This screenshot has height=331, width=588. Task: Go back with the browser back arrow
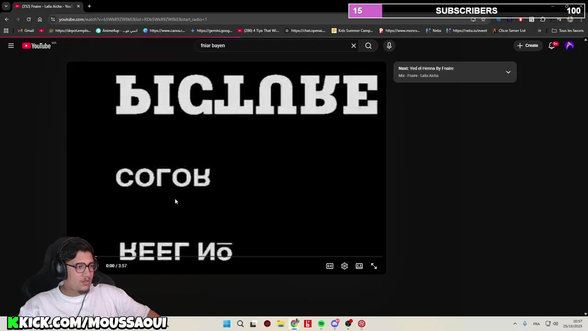(x=6, y=19)
